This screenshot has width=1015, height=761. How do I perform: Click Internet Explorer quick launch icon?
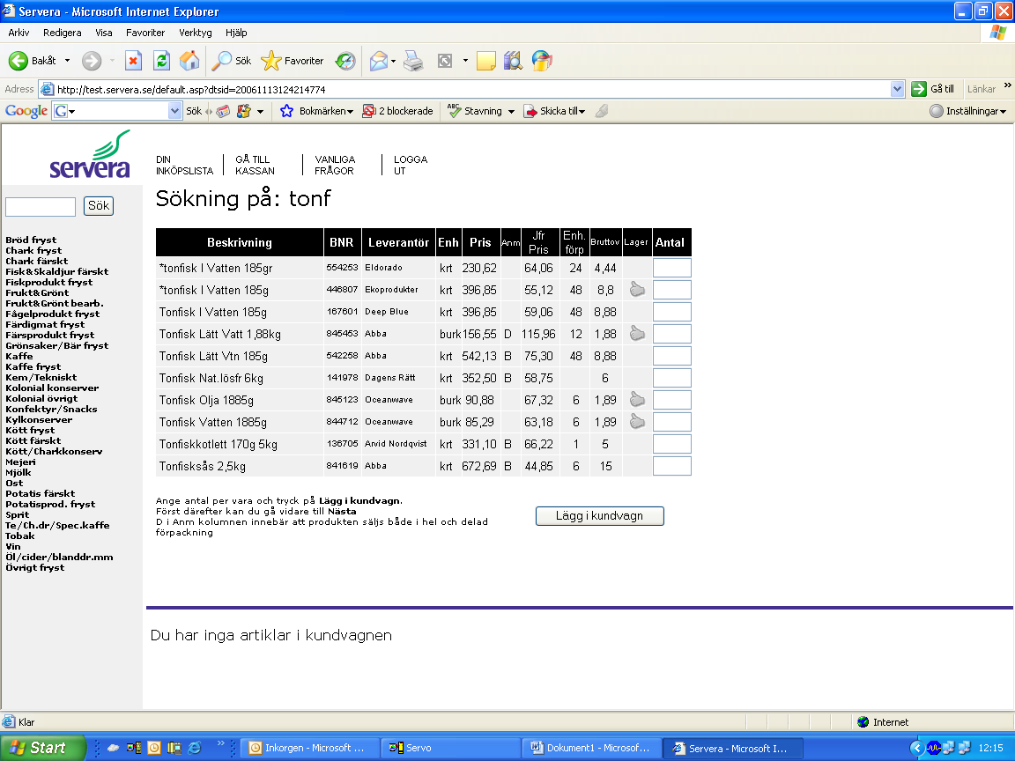[x=194, y=748]
